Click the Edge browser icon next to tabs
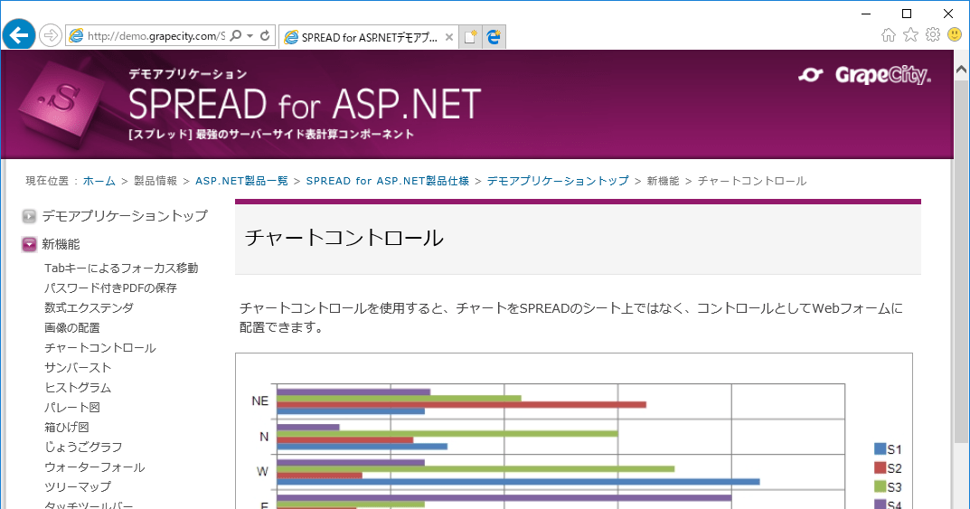970x509 pixels. (494, 37)
